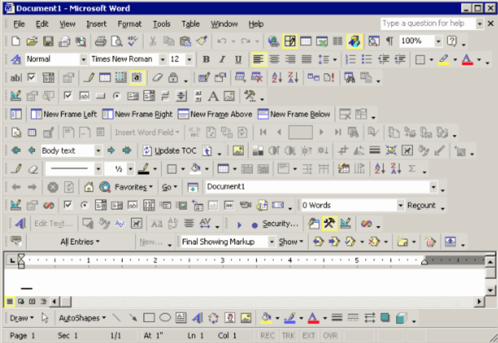498x343 pixels.
Task: Click the Sort Ascending icon
Action: coord(277,78)
